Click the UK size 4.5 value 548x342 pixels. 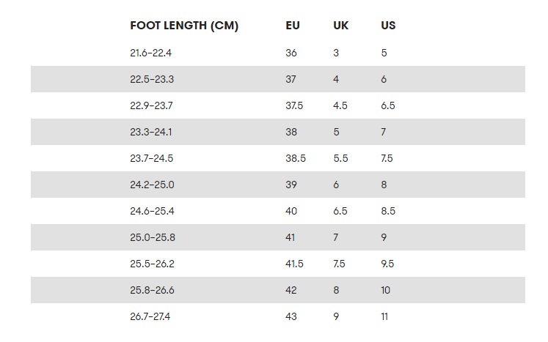pyautogui.click(x=340, y=105)
